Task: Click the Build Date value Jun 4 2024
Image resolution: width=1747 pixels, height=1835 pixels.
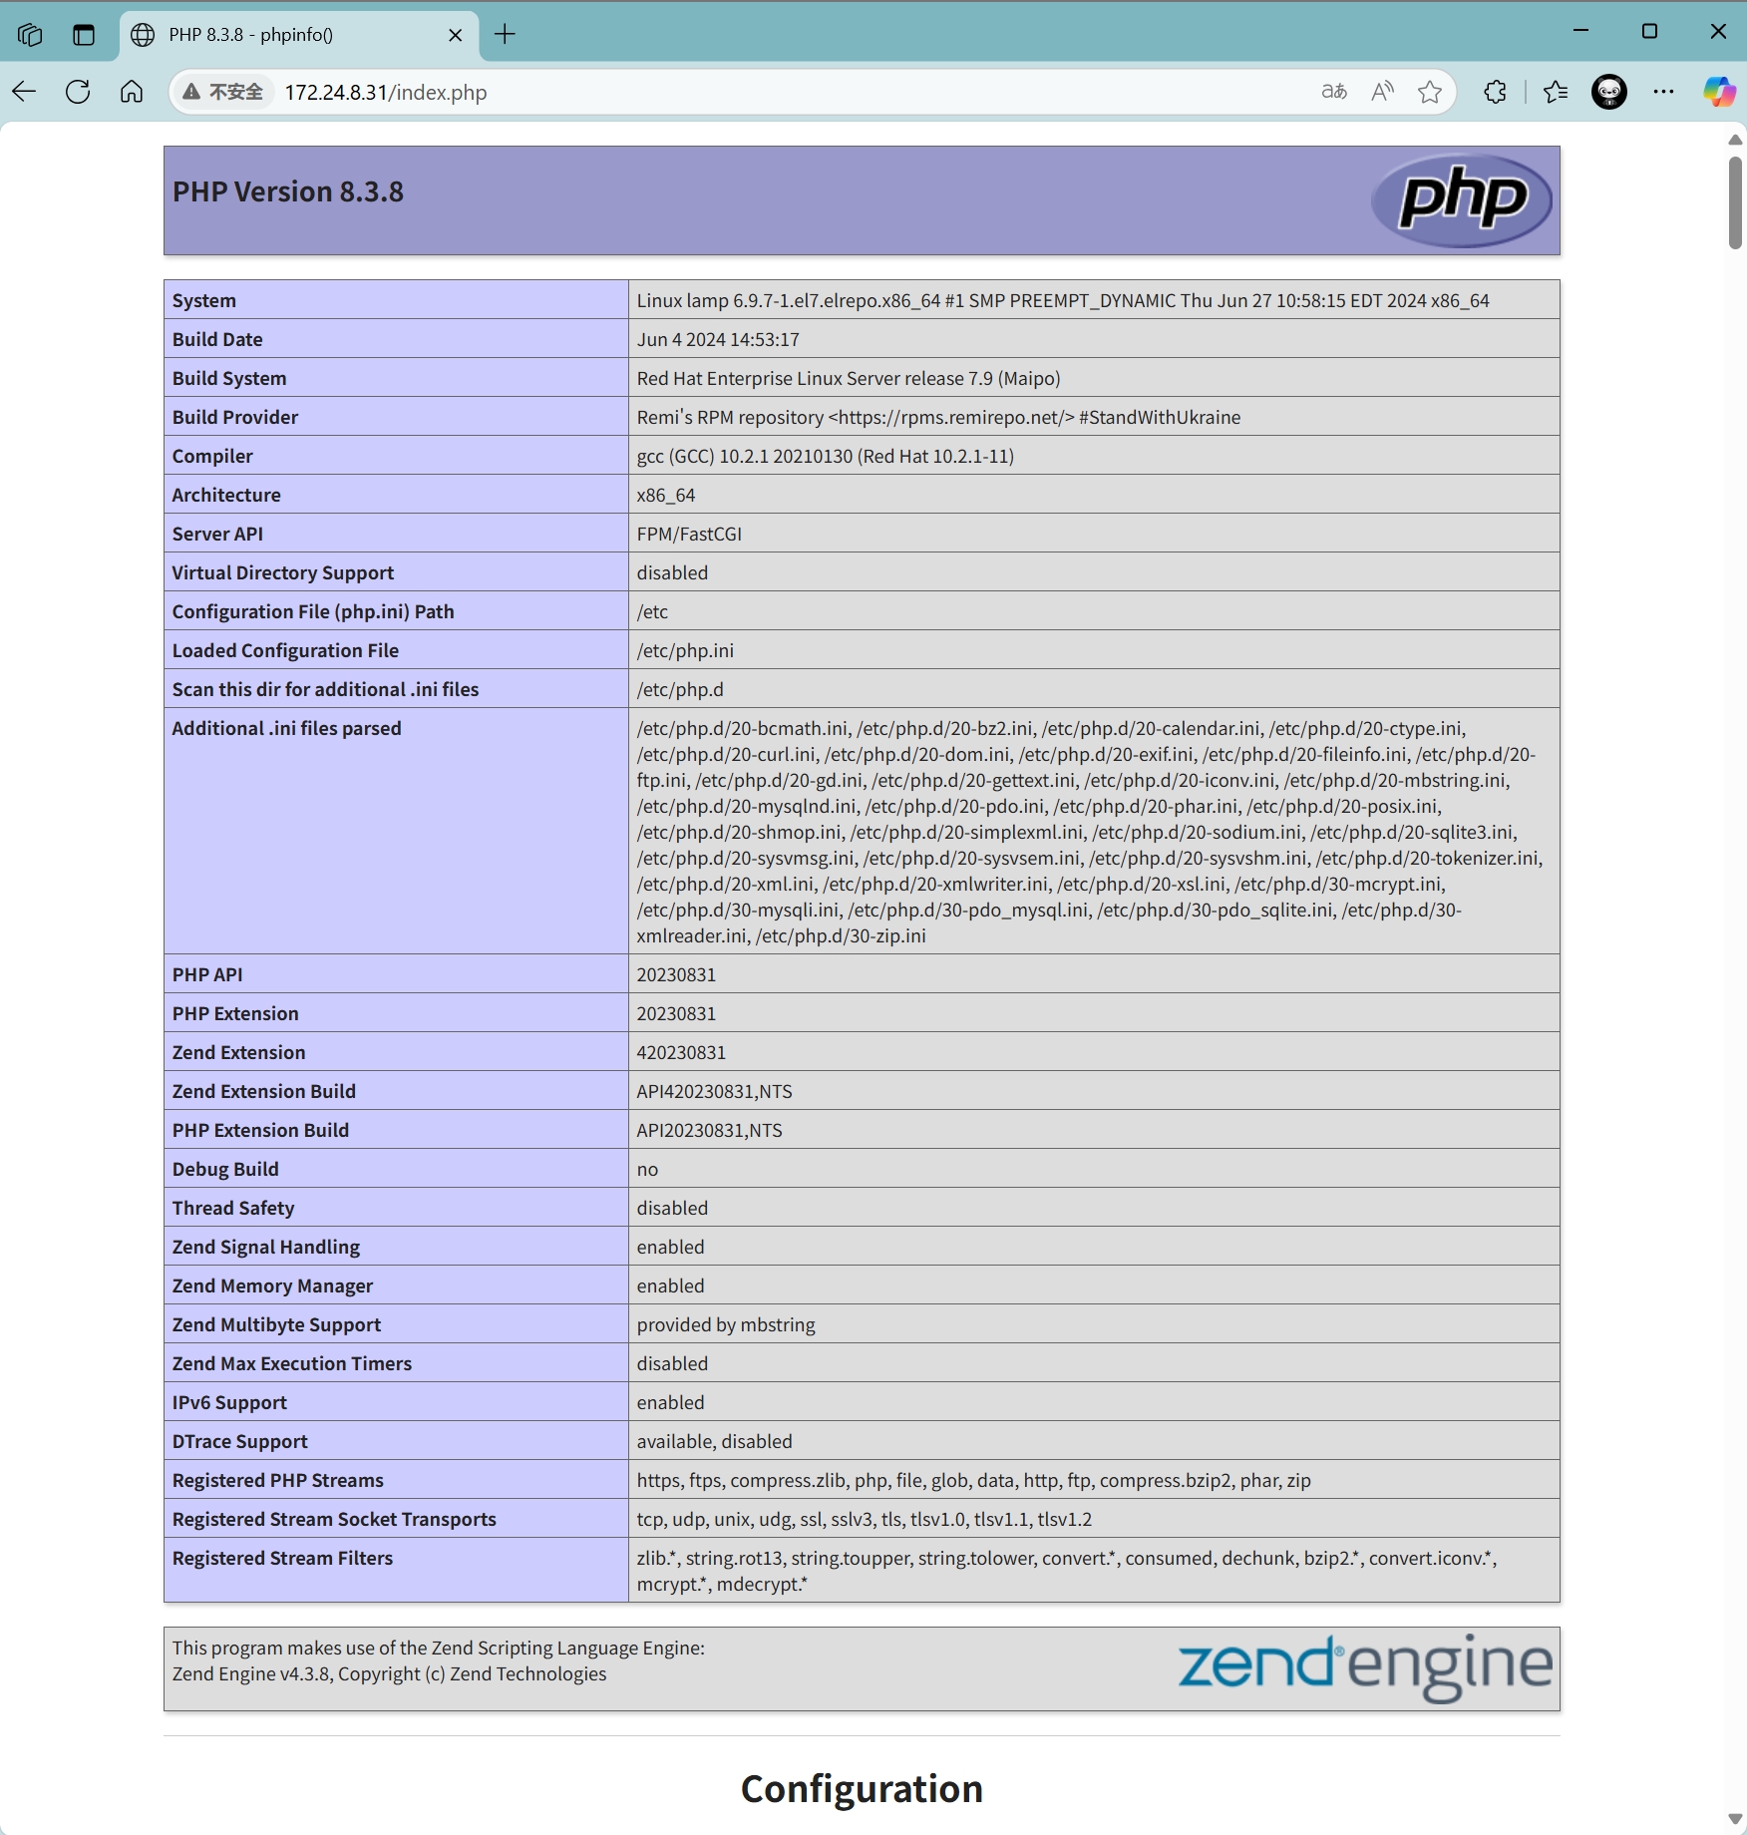Action: point(718,339)
